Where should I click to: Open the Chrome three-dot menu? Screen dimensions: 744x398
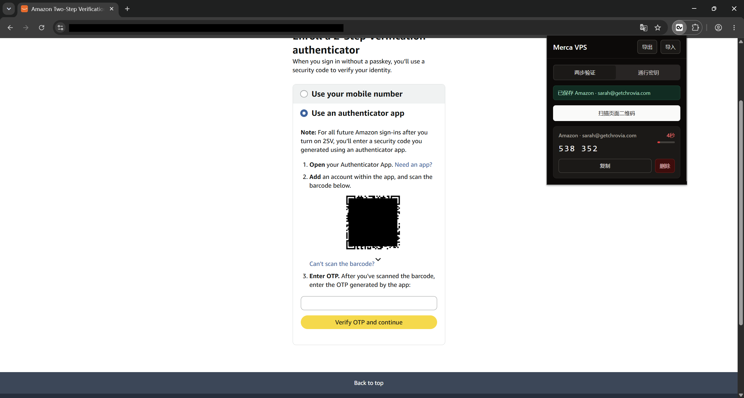pos(734,28)
